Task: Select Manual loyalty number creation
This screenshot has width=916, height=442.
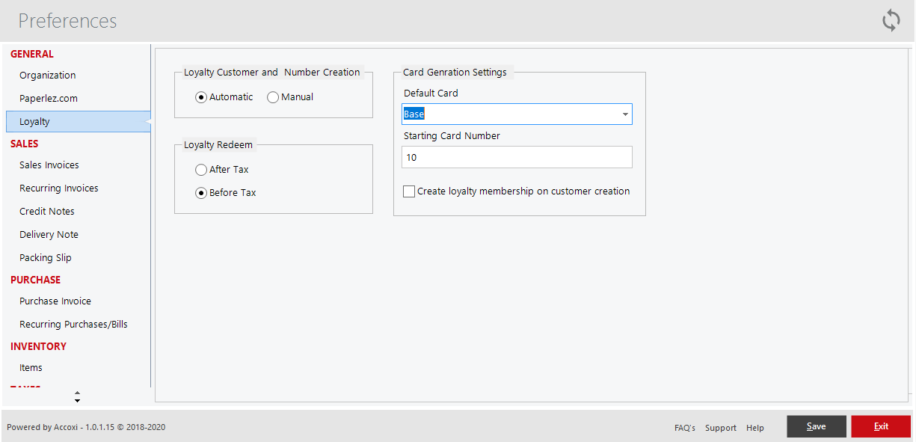Action: click(x=273, y=97)
